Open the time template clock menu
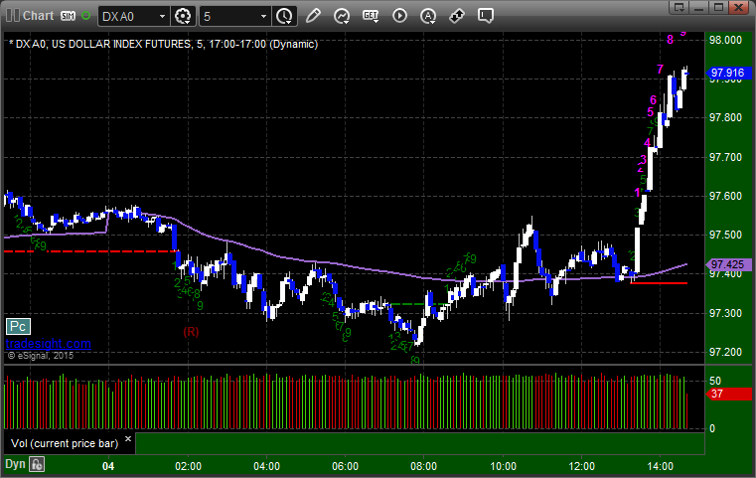Viewport: 756px width, 478px height. pos(284,17)
